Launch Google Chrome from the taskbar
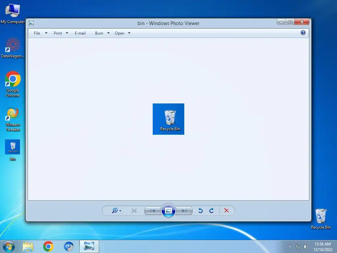337x253 pixels. click(x=48, y=246)
